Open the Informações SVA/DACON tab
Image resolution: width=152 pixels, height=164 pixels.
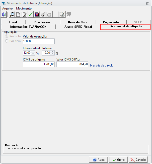tap(28, 27)
